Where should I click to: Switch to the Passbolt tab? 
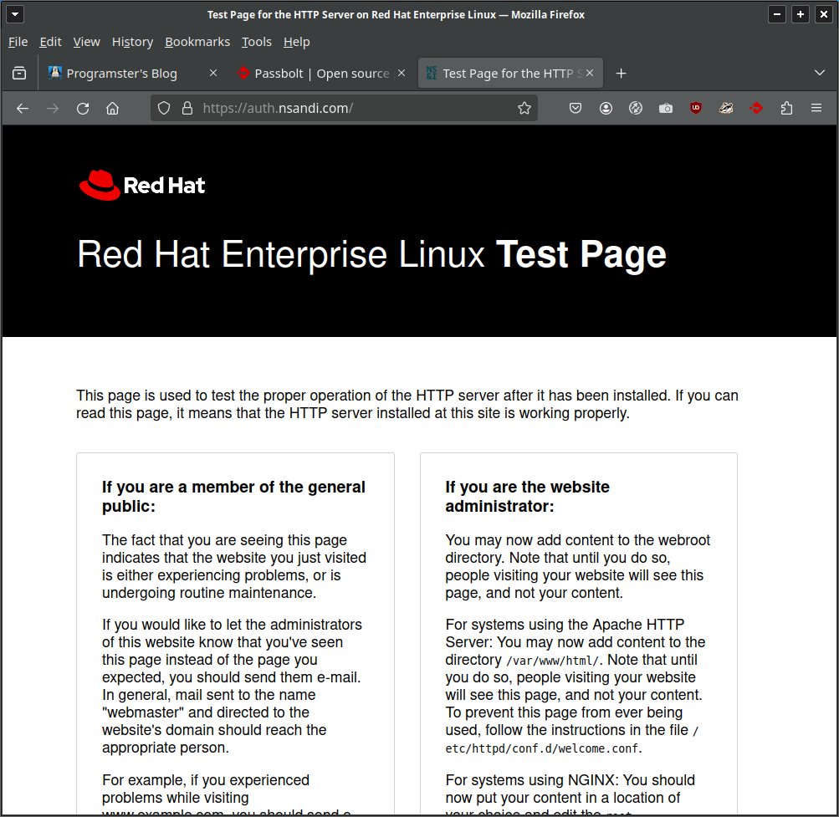point(321,74)
